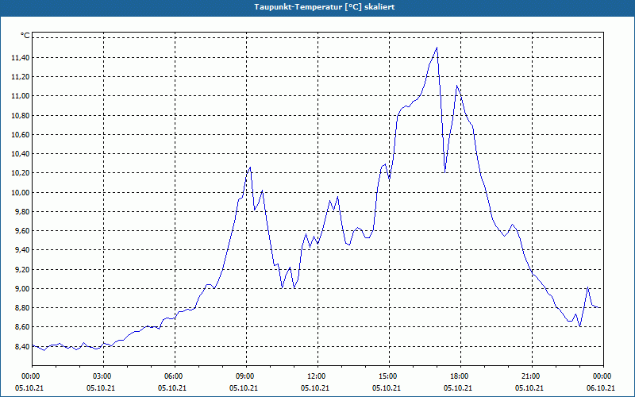Screen dimensions: 635x397
Task: Click the y-axis value 8,60
Action: (x=21, y=327)
